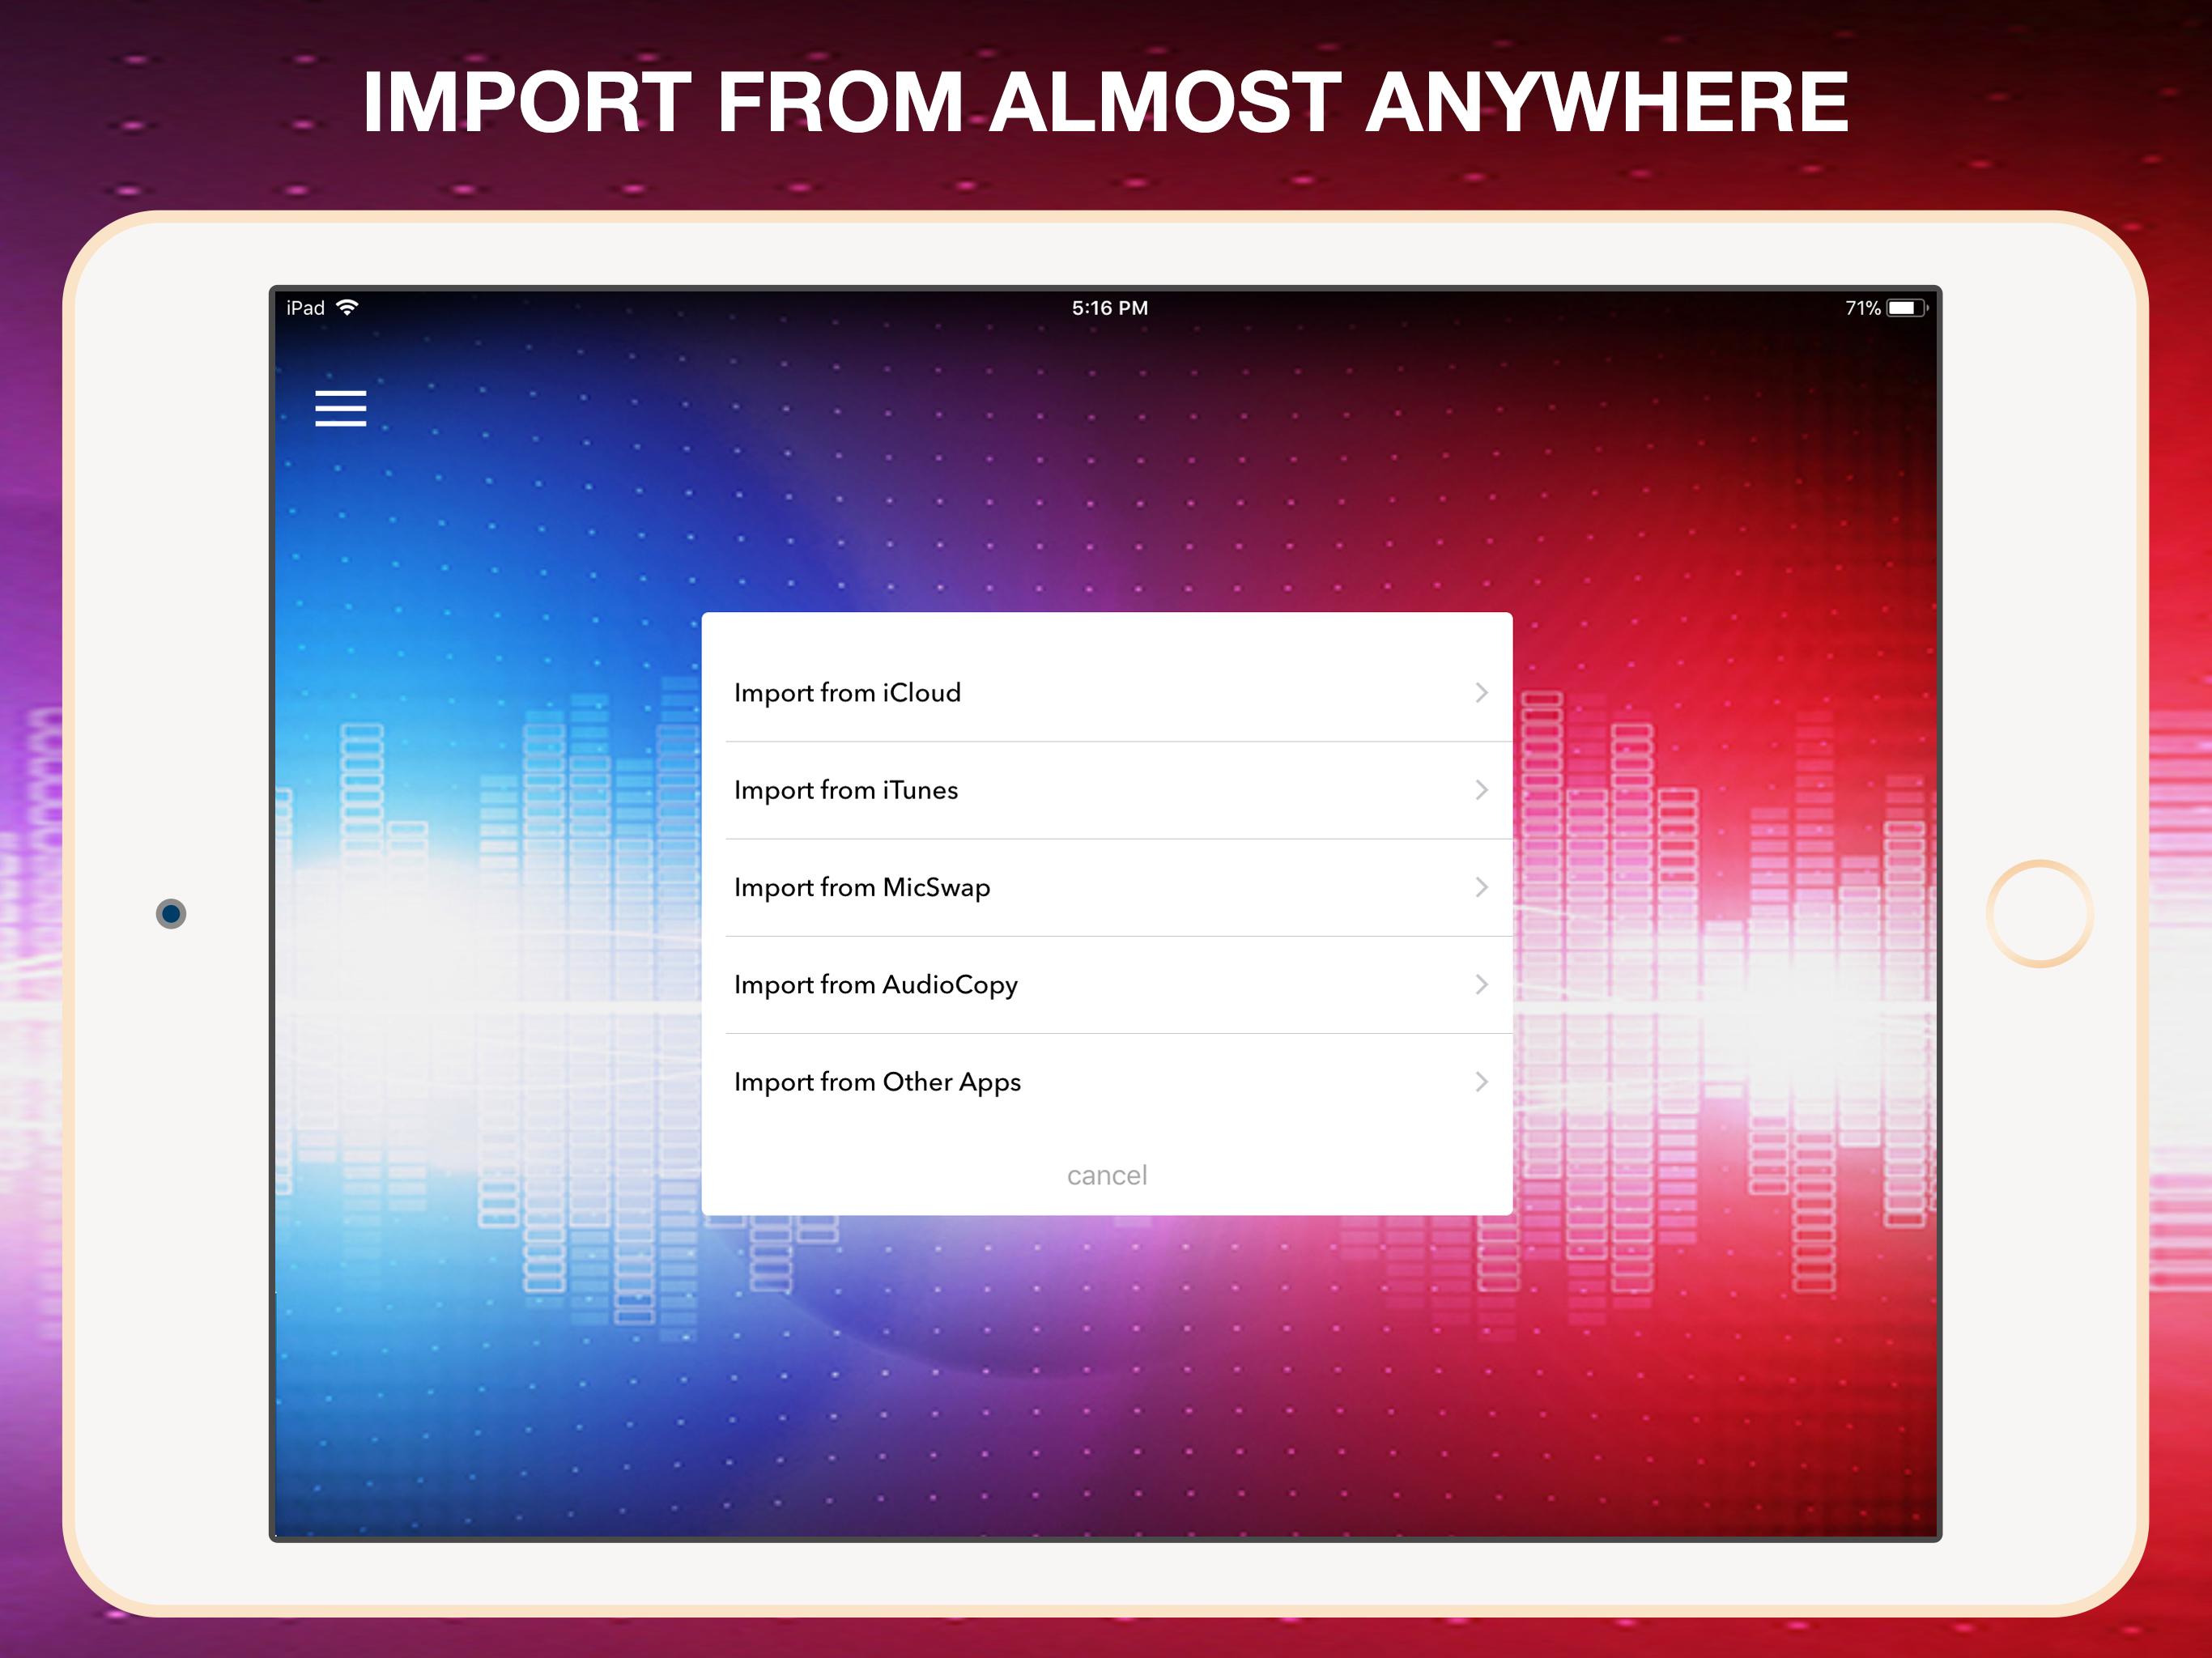Cancel the import dialog
This screenshot has height=1658, width=2212.
click(1106, 1175)
